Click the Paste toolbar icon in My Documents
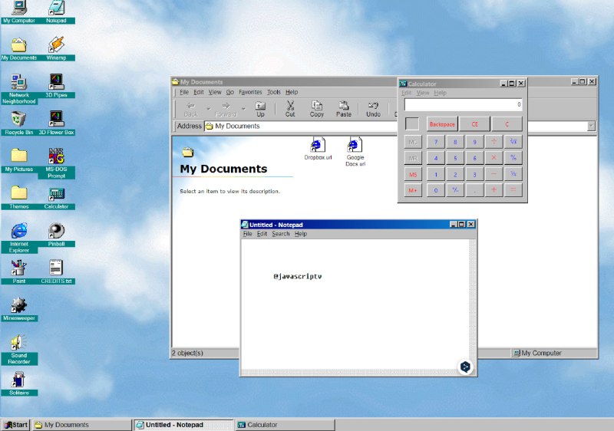This screenshot has width=614, height=431. click(343, 109)
